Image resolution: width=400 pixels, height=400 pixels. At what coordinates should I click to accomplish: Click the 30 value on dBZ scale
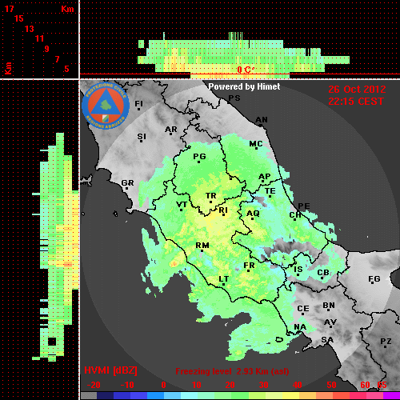point(263,385)
